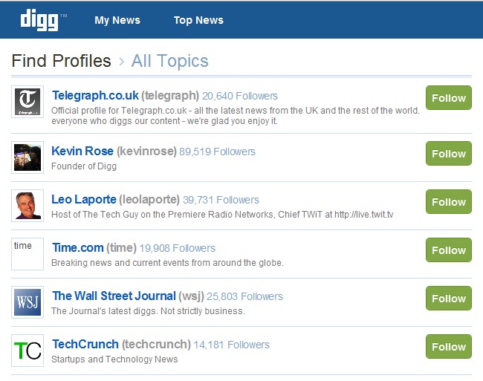
Task: Open Kevin Rose profile name link
Action: pos(82,151)
